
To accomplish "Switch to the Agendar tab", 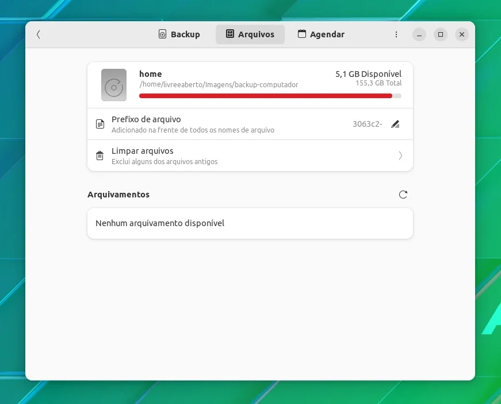I will pyautogui.click(x=321, y=34).
